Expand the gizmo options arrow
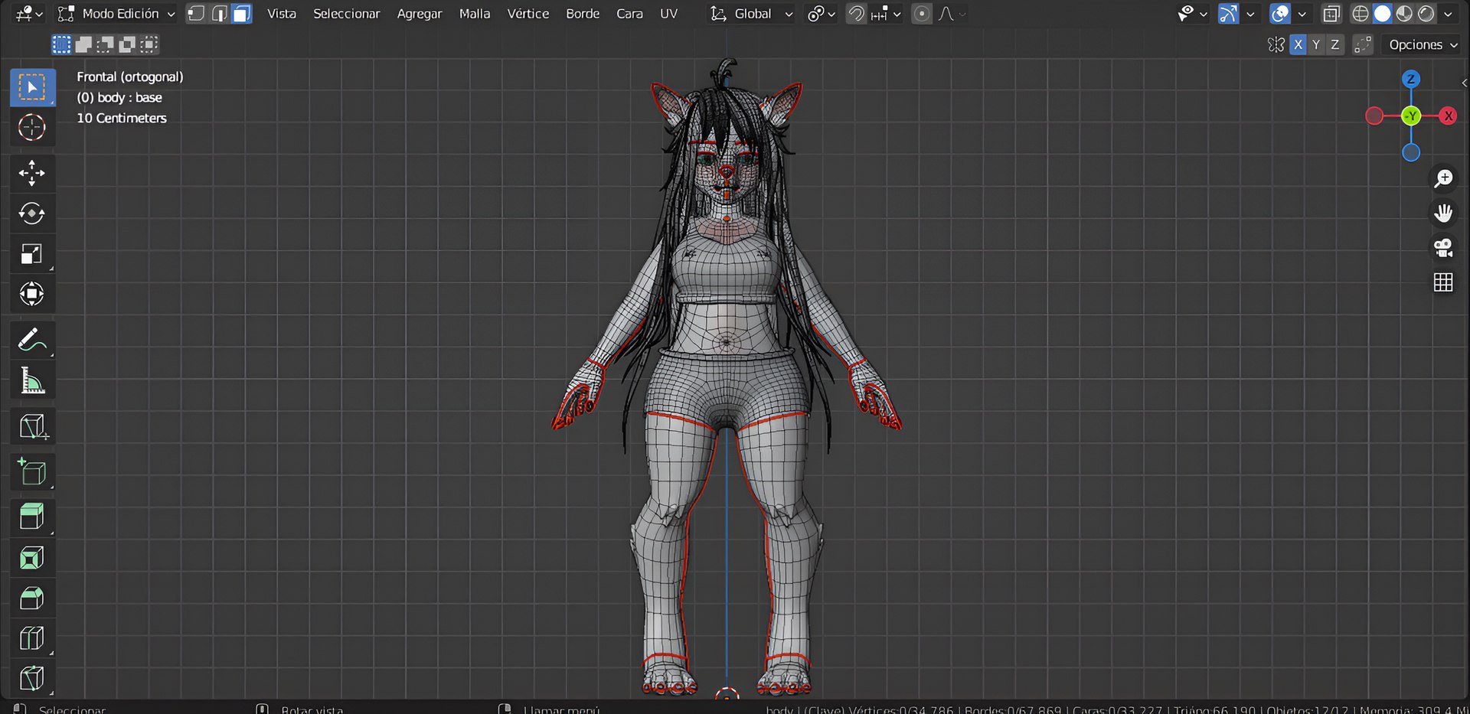Image resolution: width=1470 pixels, height=714 pixels. click(x=1250, y=14)
